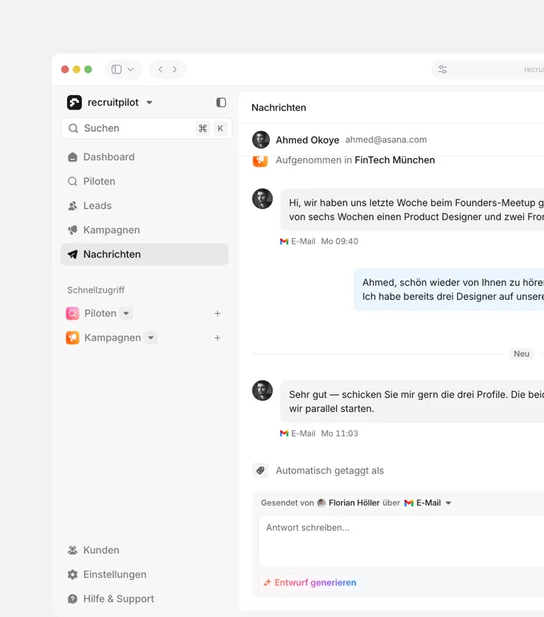Click the Florian Höller sender name
This screenshot has width=544, height=617.
(x=354, y=503)
